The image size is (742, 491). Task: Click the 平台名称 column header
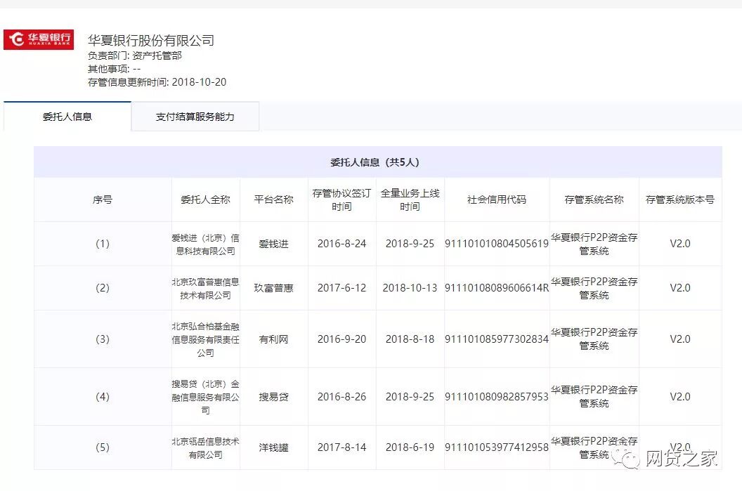273,199
